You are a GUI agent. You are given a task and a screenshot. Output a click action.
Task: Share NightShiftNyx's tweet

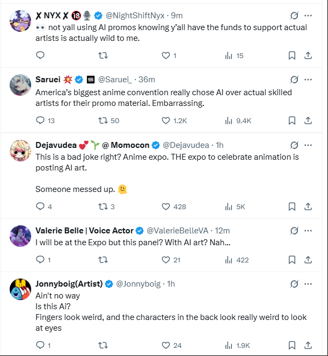(x=308, y=55)
